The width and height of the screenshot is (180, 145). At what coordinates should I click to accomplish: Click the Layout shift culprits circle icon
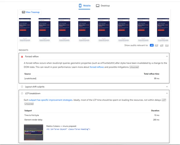(22, 87)
